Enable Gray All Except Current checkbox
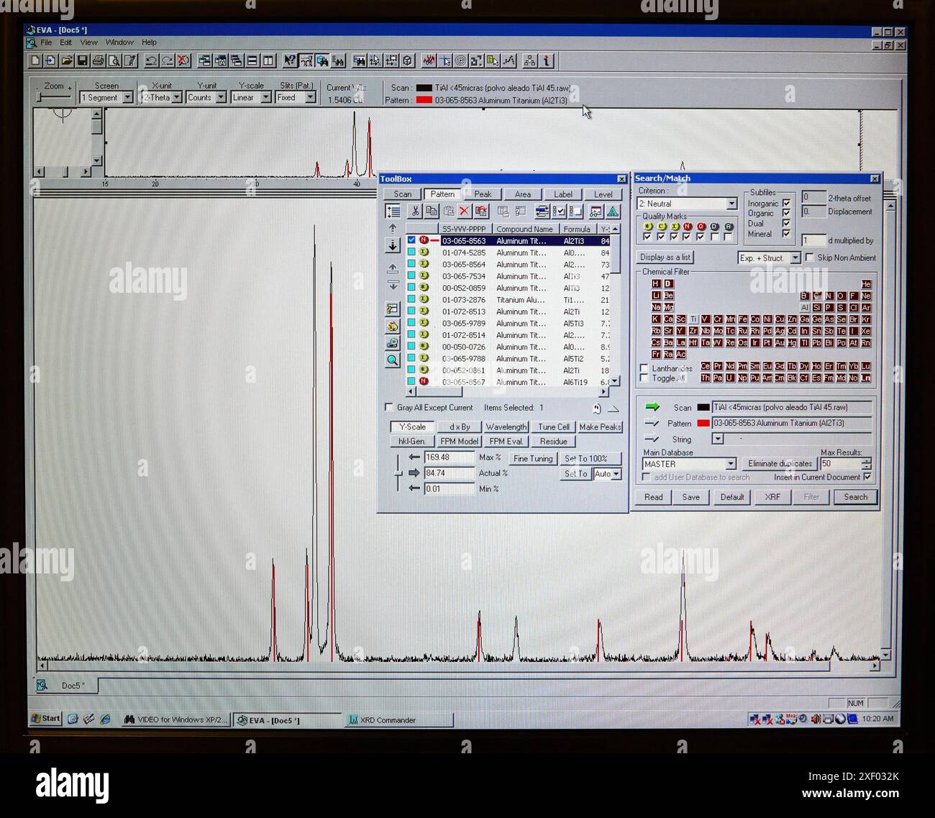This screenshot has height=818, width=935. click(389, 407)
